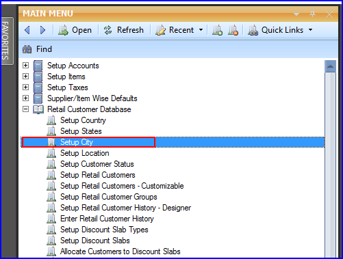Click the Setup States document icon
The width and height of the screenshot is (343, 259).
[51, 131]
